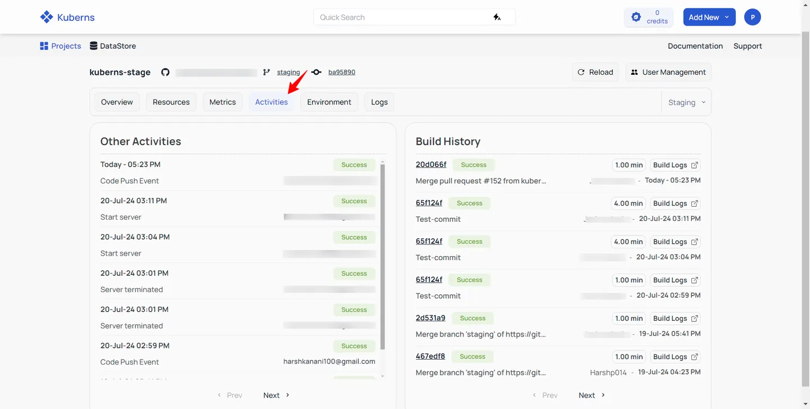The image size is (810, 409).
Task: Click Prev in Other Activities pagination
Action: click(229, 395)
